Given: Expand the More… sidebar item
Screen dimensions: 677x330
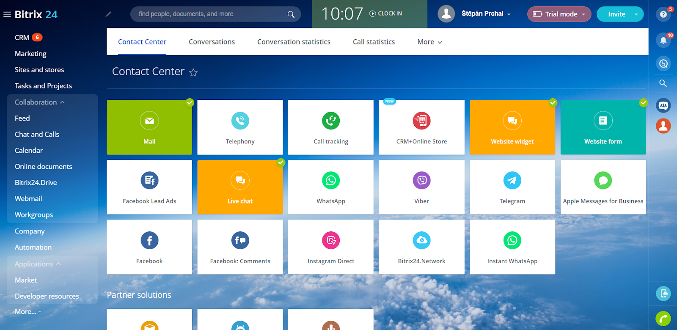Looking at the screenshot, I should [28, 311].
